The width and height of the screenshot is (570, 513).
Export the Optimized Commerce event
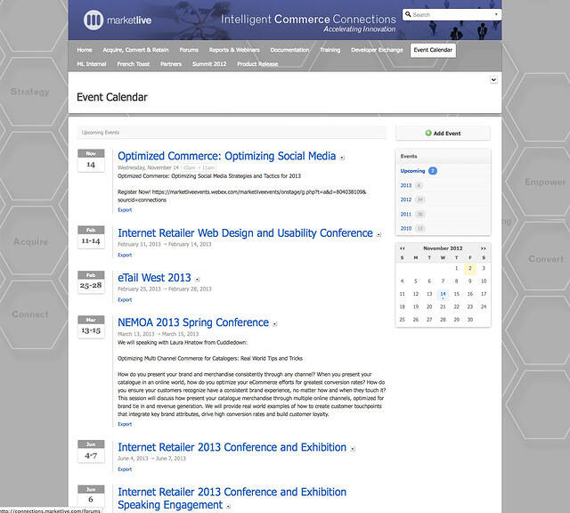[125, 210]
